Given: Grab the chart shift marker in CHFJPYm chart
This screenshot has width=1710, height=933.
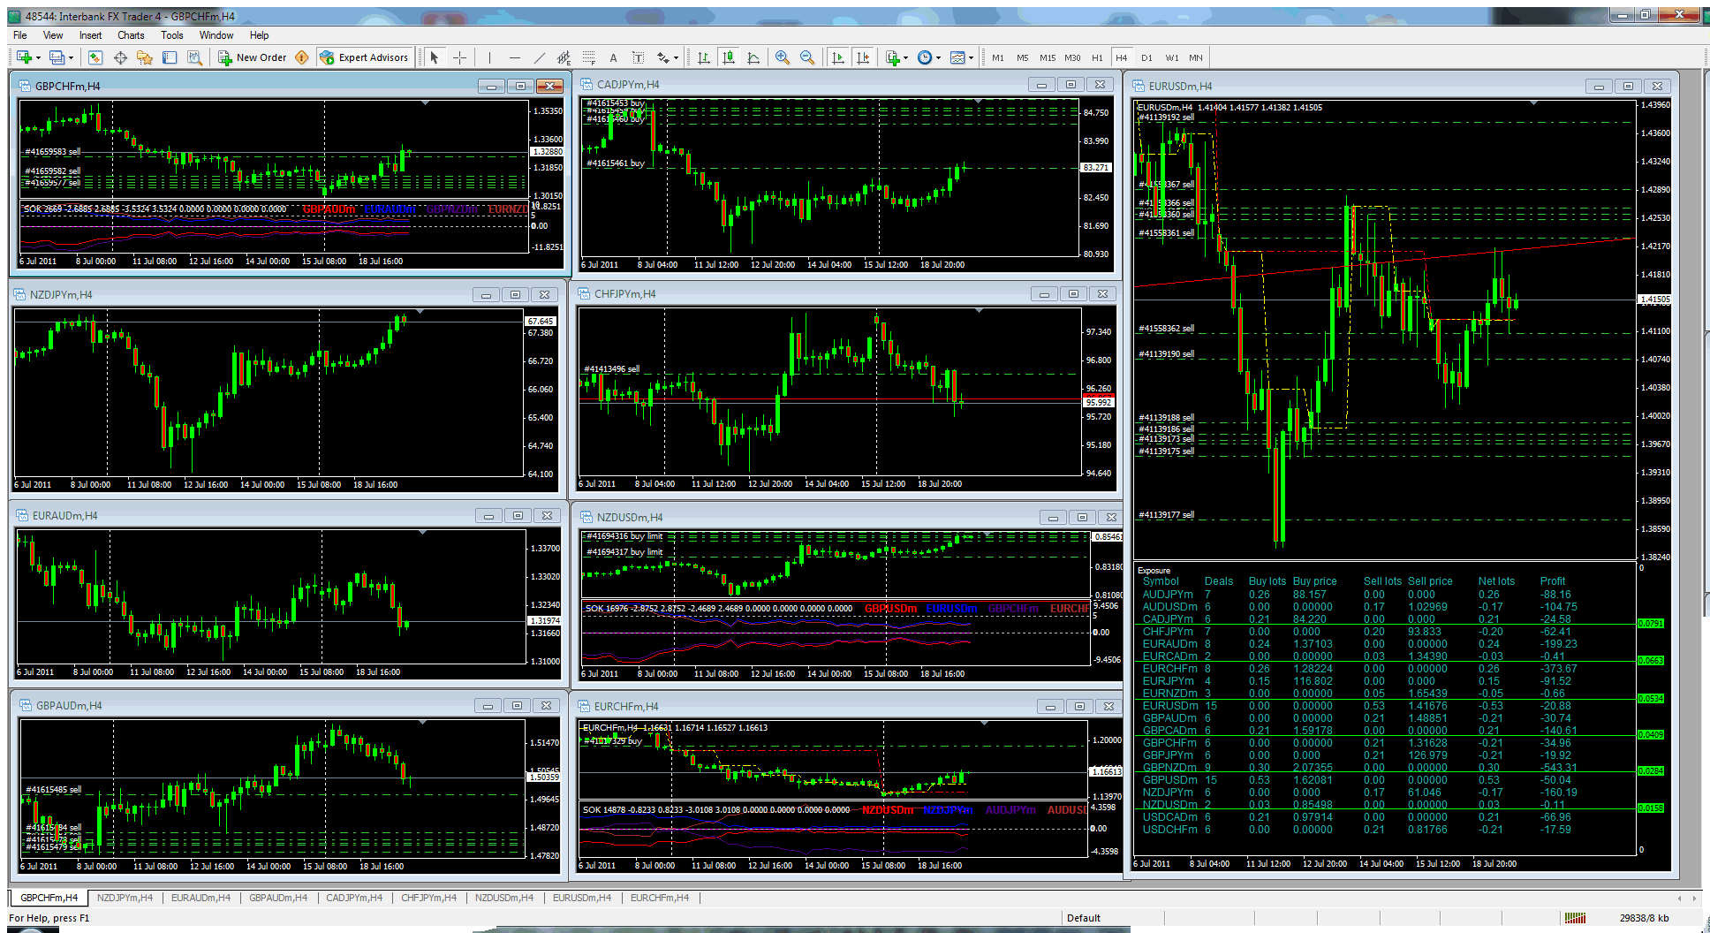Looking at the screenshot, I should point(979,311).
